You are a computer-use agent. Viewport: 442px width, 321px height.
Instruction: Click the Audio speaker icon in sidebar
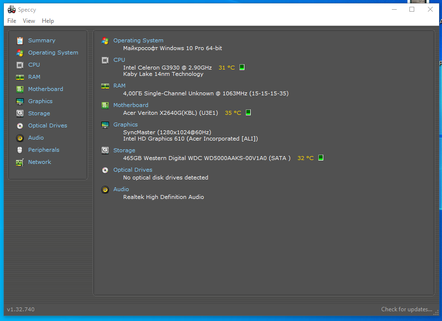[x=19, y=138]
